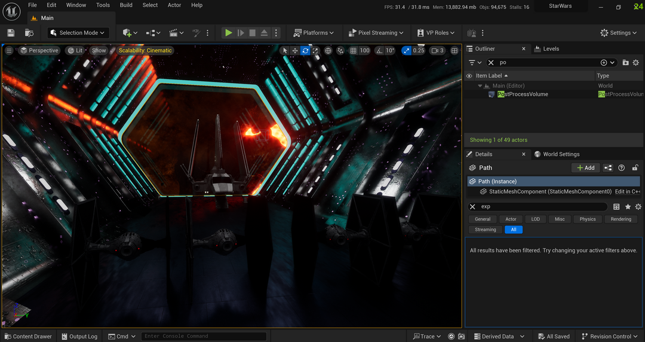Open the add content cube-plus icon
The height and width of the screenshot is (342, 645).
(127, 33)
